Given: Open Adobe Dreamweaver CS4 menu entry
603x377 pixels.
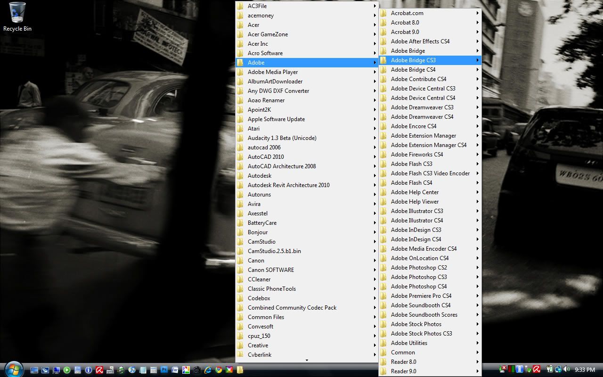Looking at the screenshot, I should point(430,117).
